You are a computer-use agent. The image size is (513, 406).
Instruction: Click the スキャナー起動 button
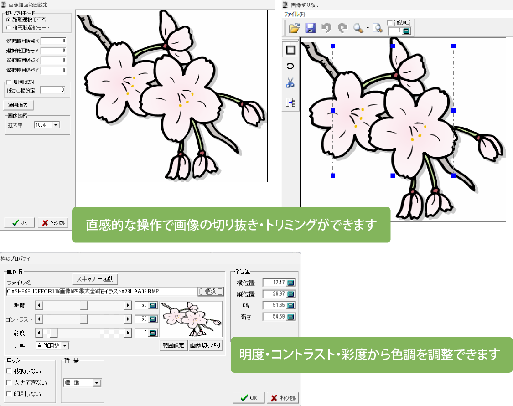click(95, 278)
